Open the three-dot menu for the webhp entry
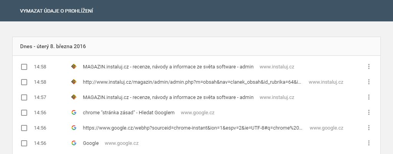This screenshot has width=393, height=154. click(368, 128)
